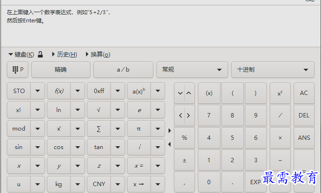Open the ln dropdown arrow
The image size is (322, 193).
click(78, 110)
